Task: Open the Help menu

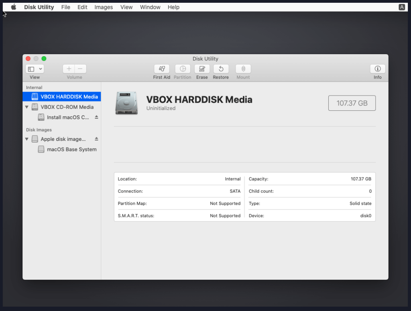Action: 173,7
